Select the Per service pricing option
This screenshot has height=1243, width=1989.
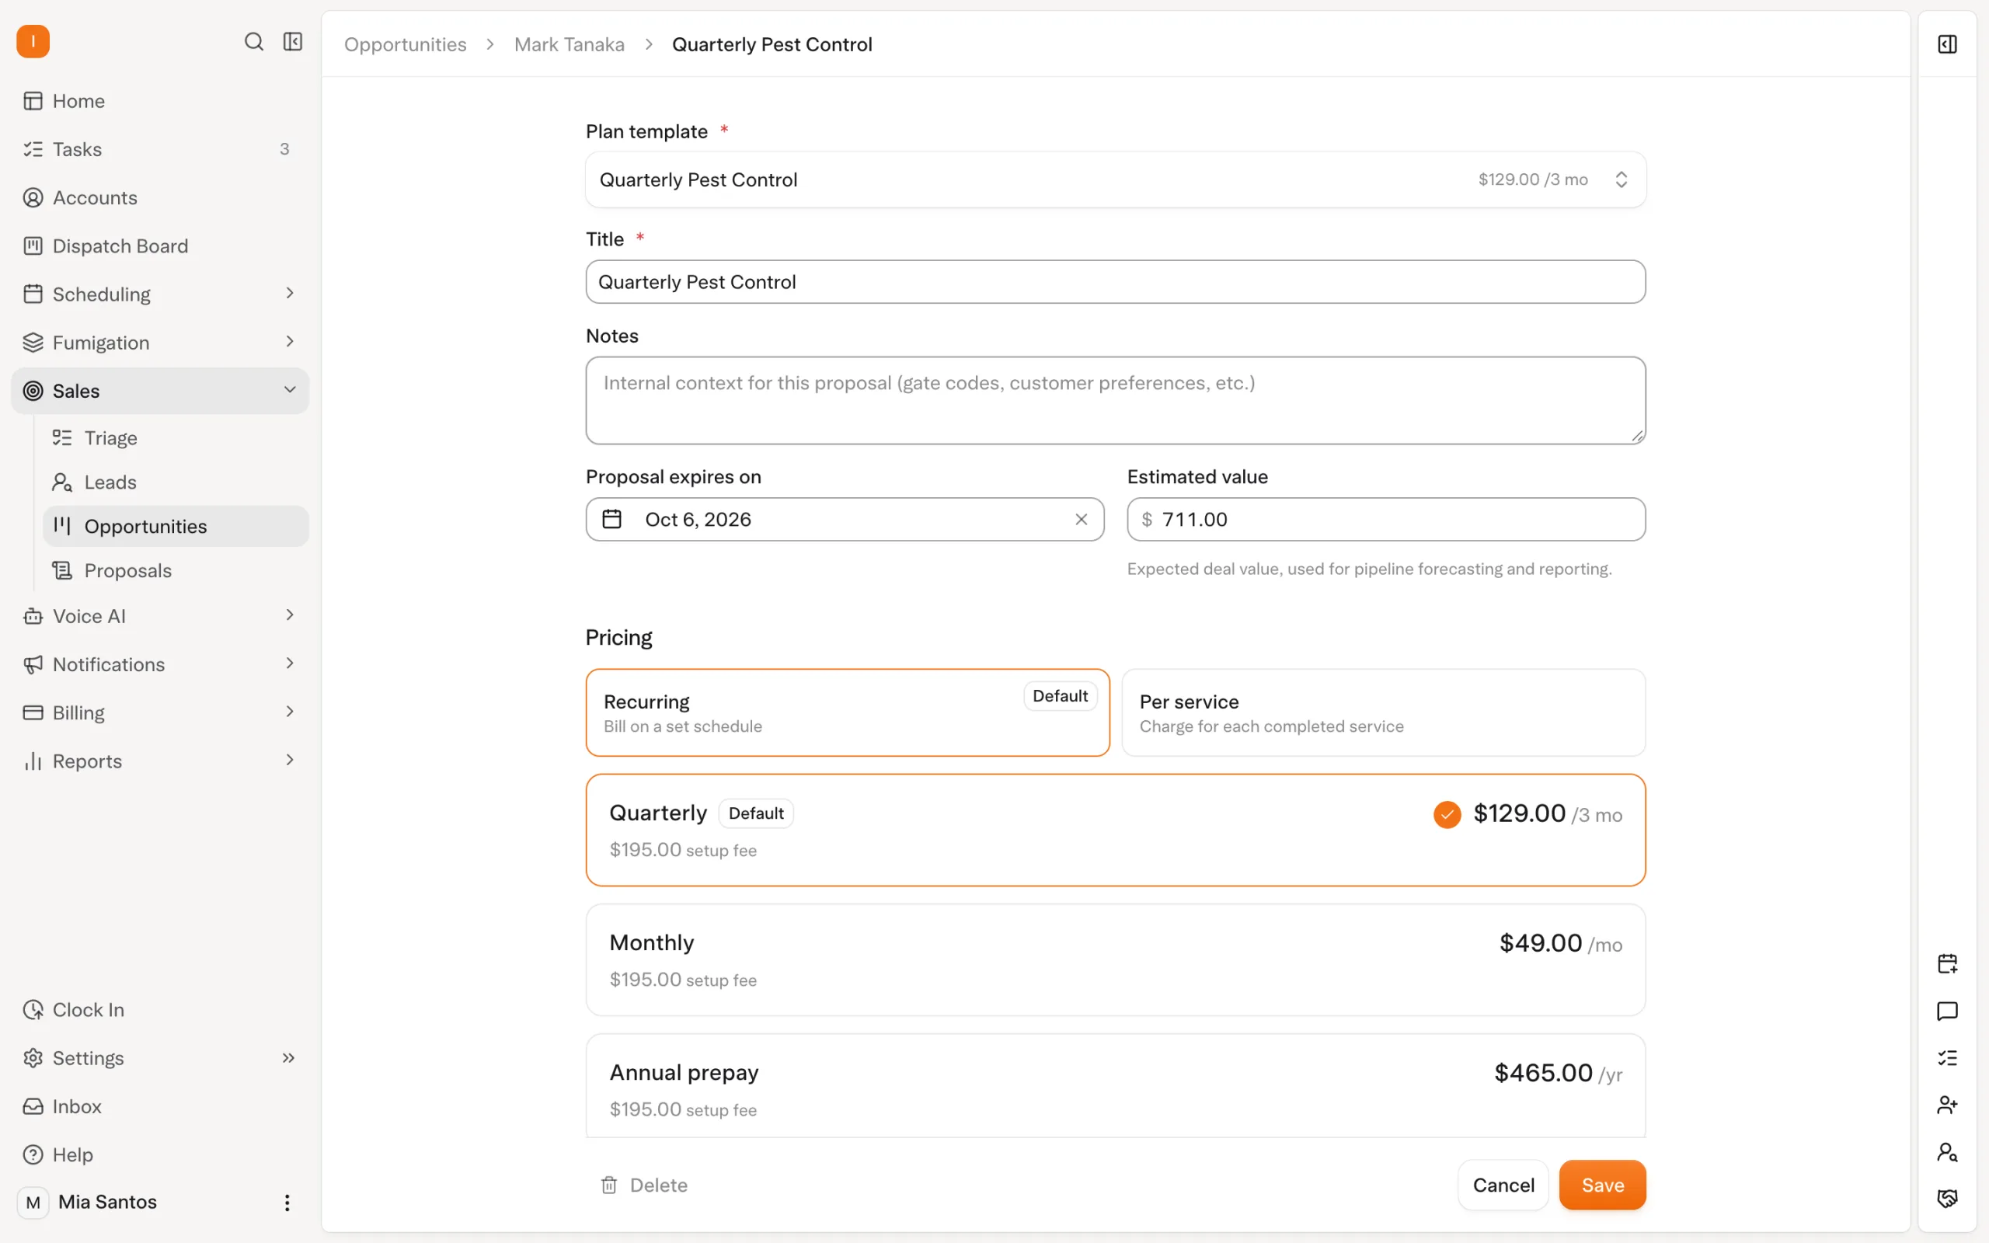(x=1383, y=712)
